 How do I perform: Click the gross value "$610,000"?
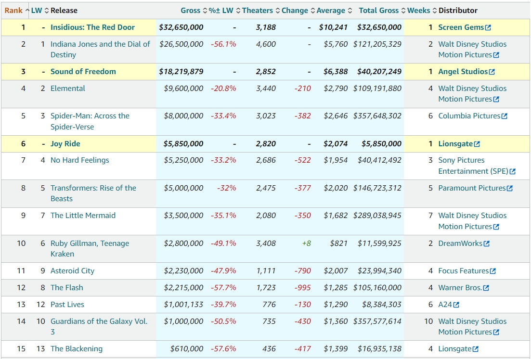point(187,349)
